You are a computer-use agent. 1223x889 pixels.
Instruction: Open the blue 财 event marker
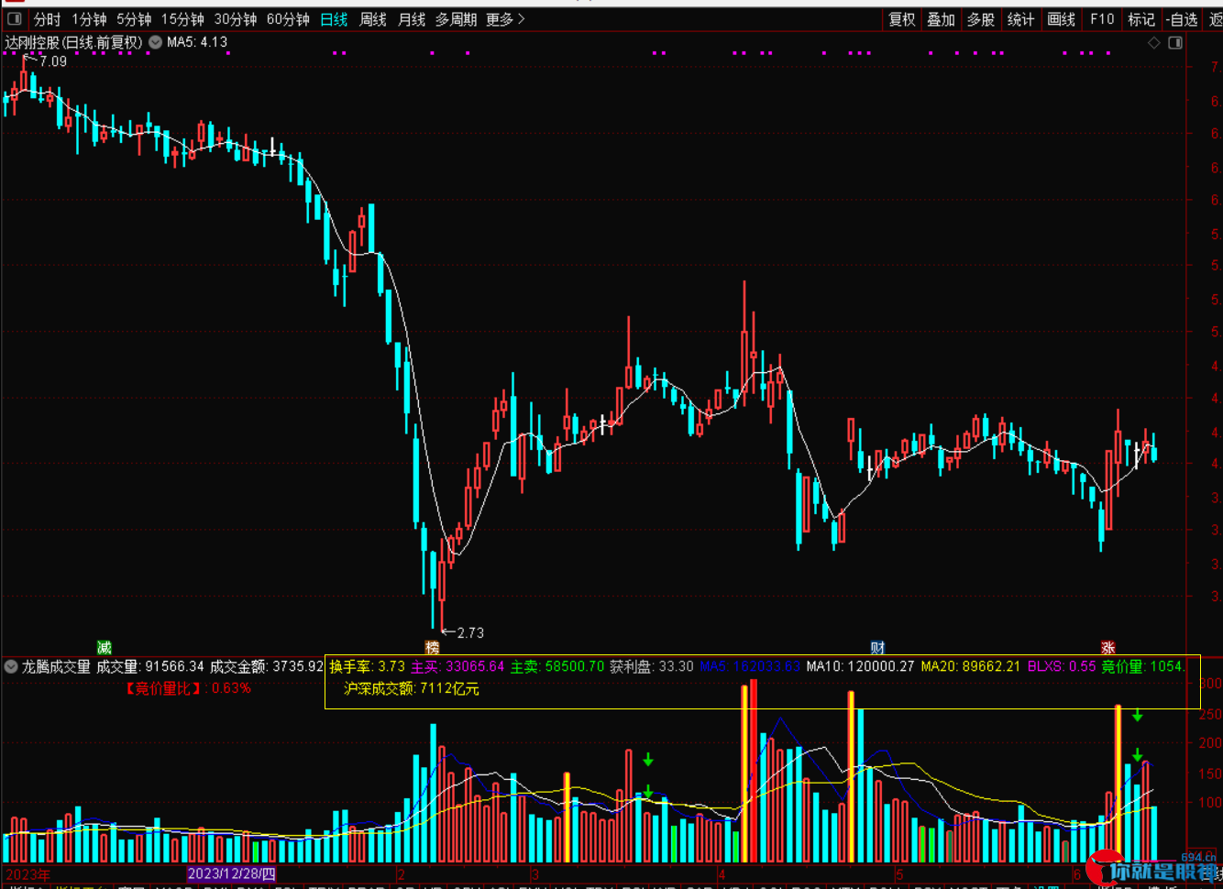[877, 648]
